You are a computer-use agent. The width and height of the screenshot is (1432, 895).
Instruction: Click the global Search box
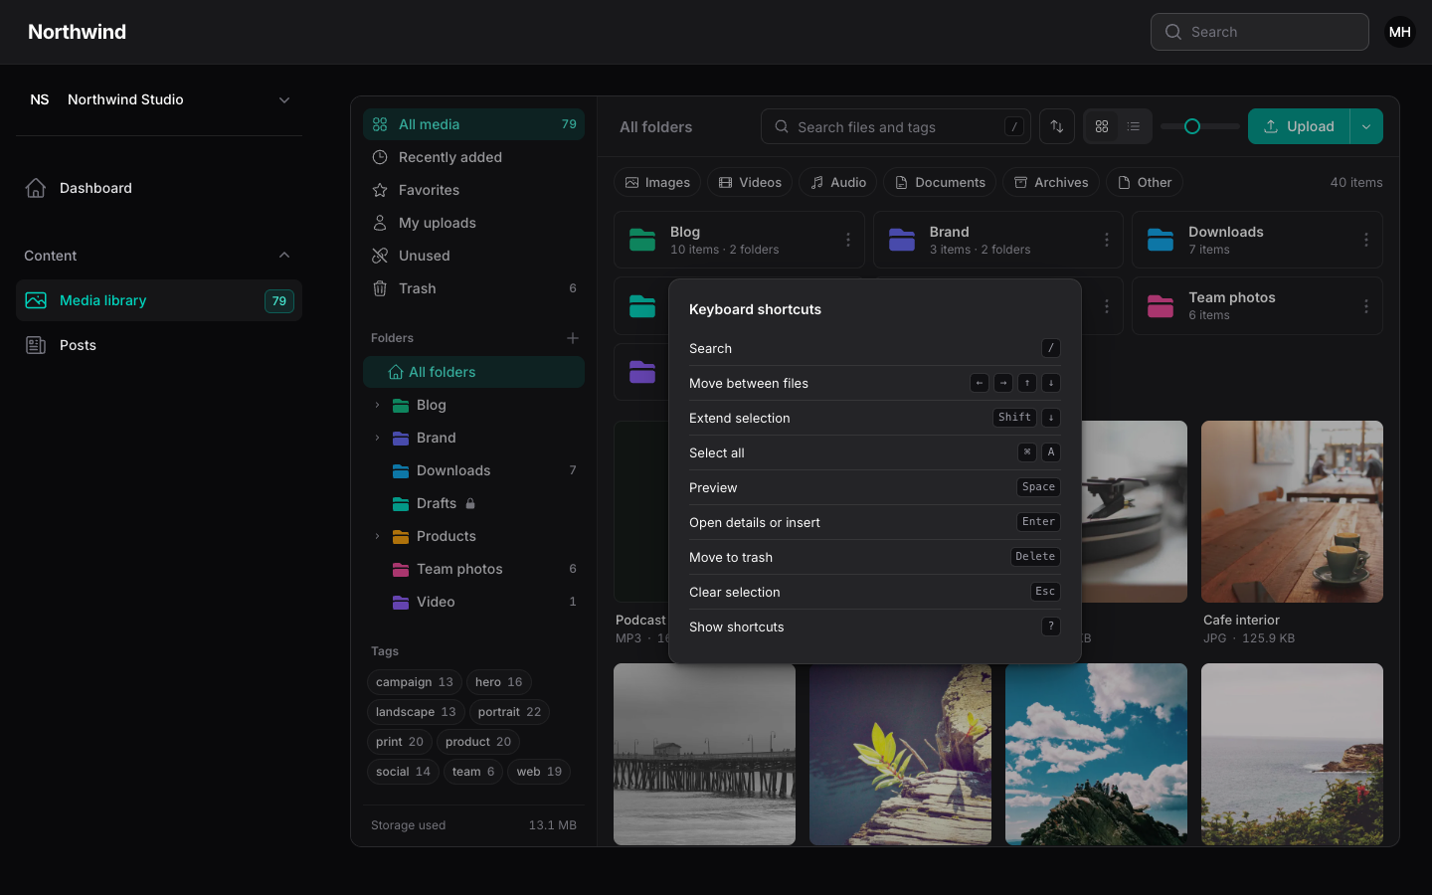coord(1260,32)
